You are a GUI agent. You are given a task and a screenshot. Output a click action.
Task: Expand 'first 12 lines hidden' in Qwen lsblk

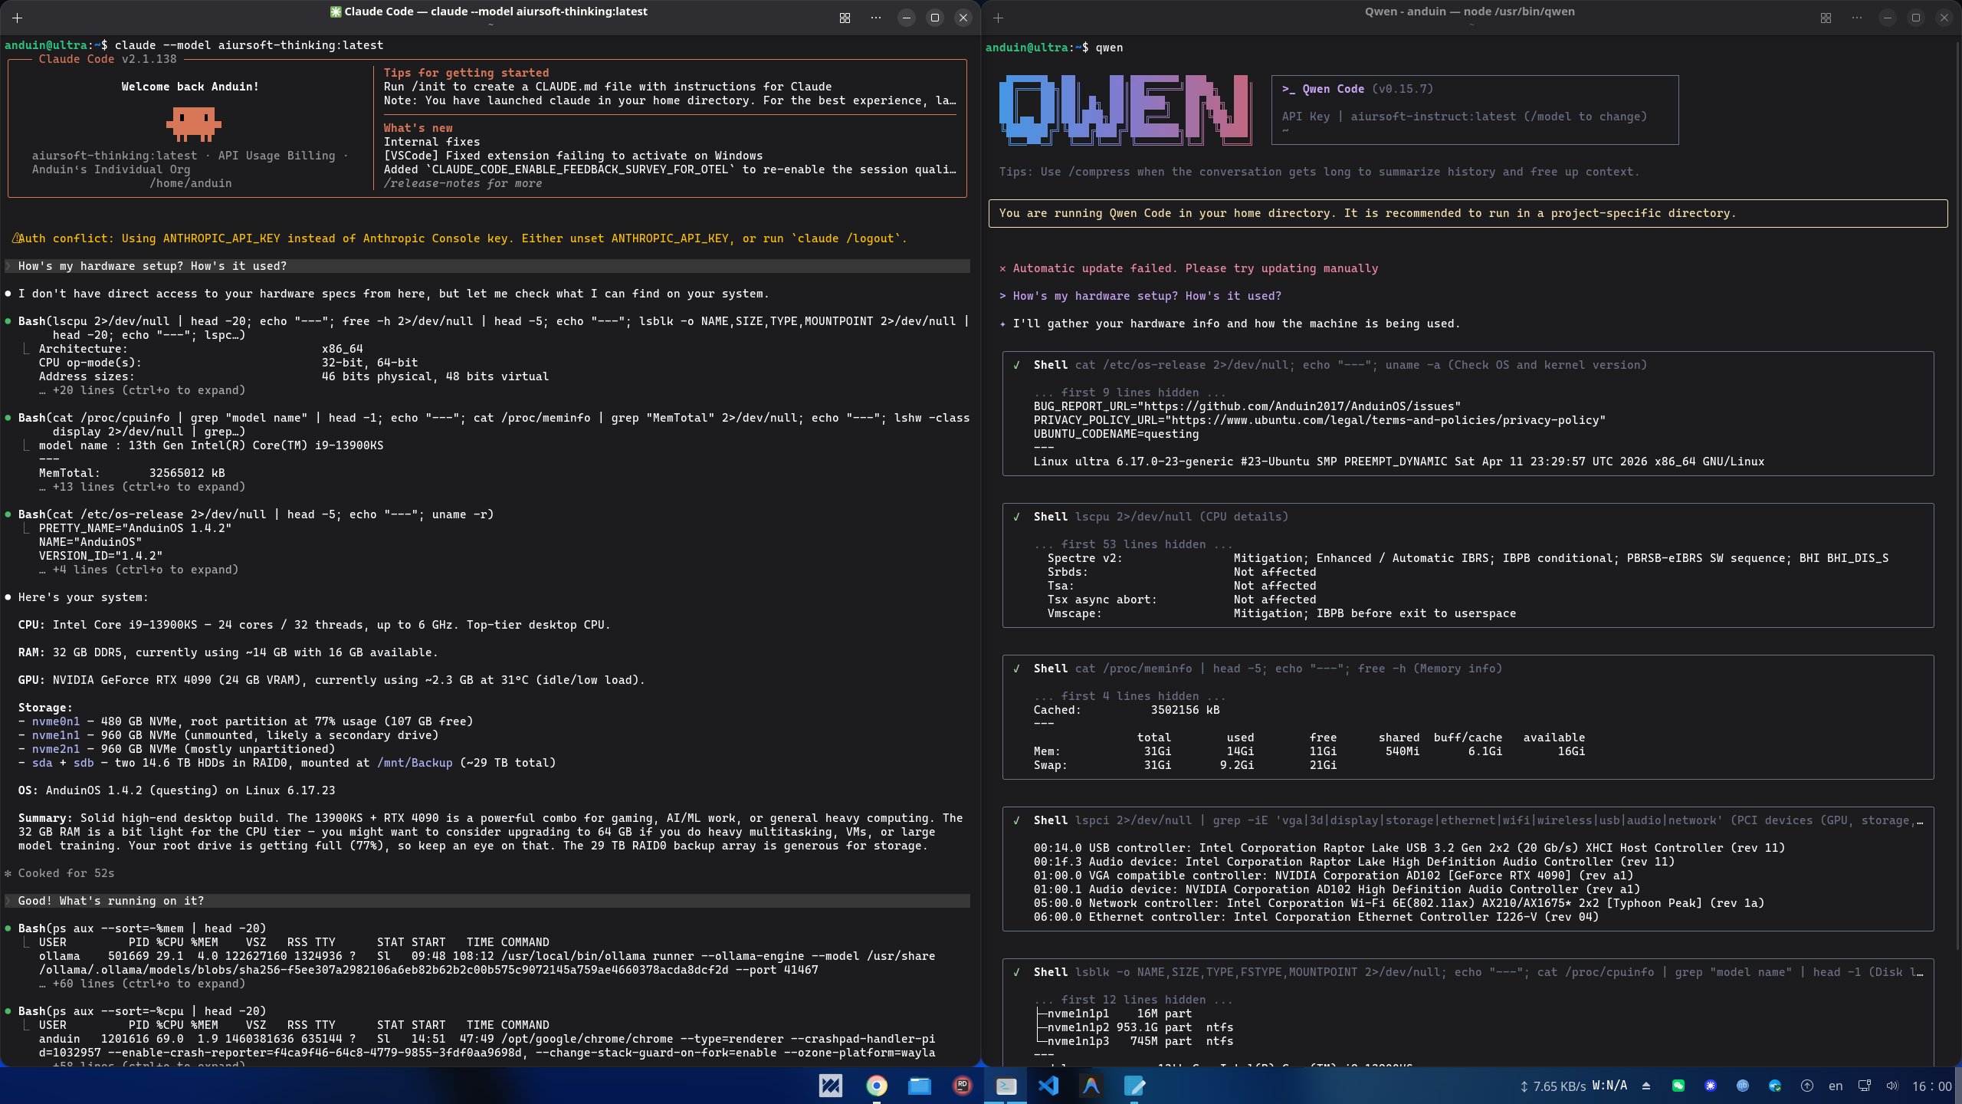1133,1000
